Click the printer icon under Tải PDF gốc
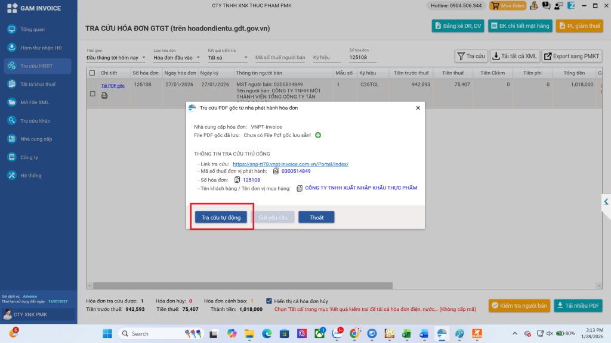Image resolution: width=611 pixels, height=343 pixels. 104,95
